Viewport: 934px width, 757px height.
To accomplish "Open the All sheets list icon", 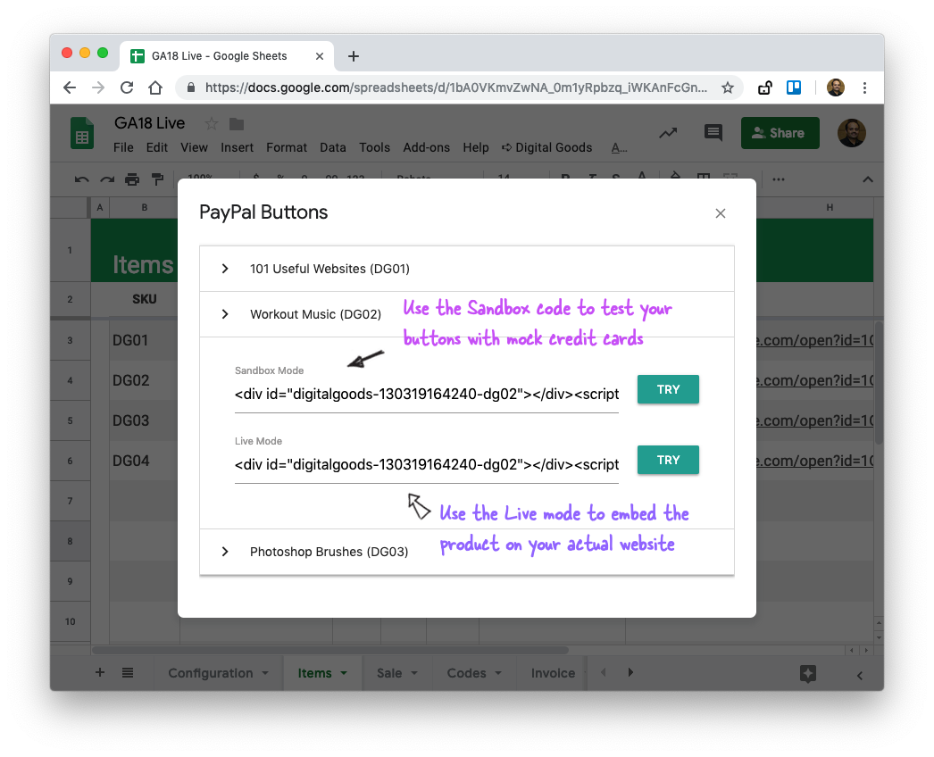I will [x=128, y=672].
